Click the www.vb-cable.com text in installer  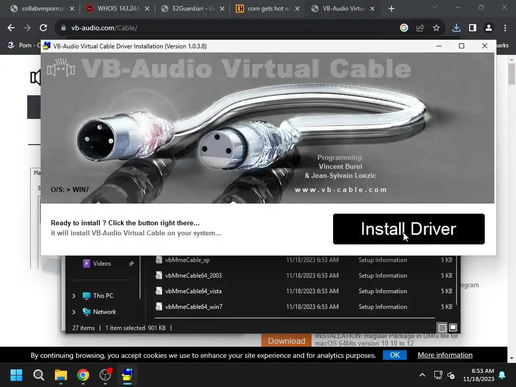(x=341, y=190)
